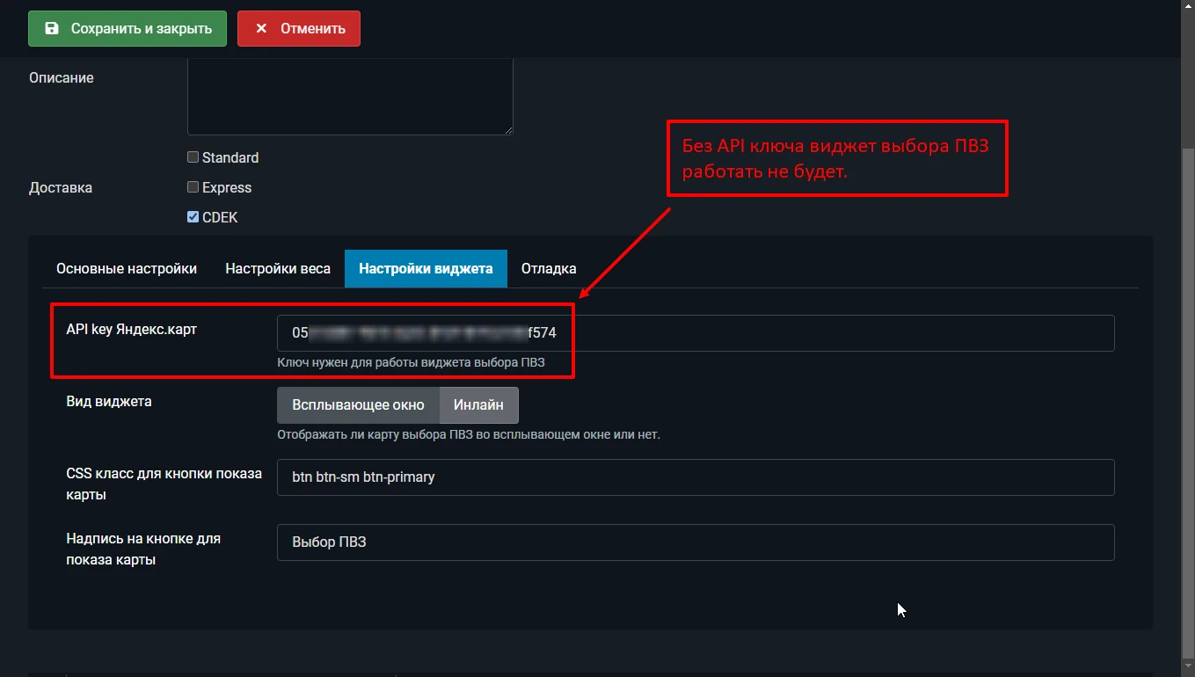This screenshot has width=1195, height=677.
Task: Untick the CDEK delivery checkbox
Action: click(x=193, y=217)
